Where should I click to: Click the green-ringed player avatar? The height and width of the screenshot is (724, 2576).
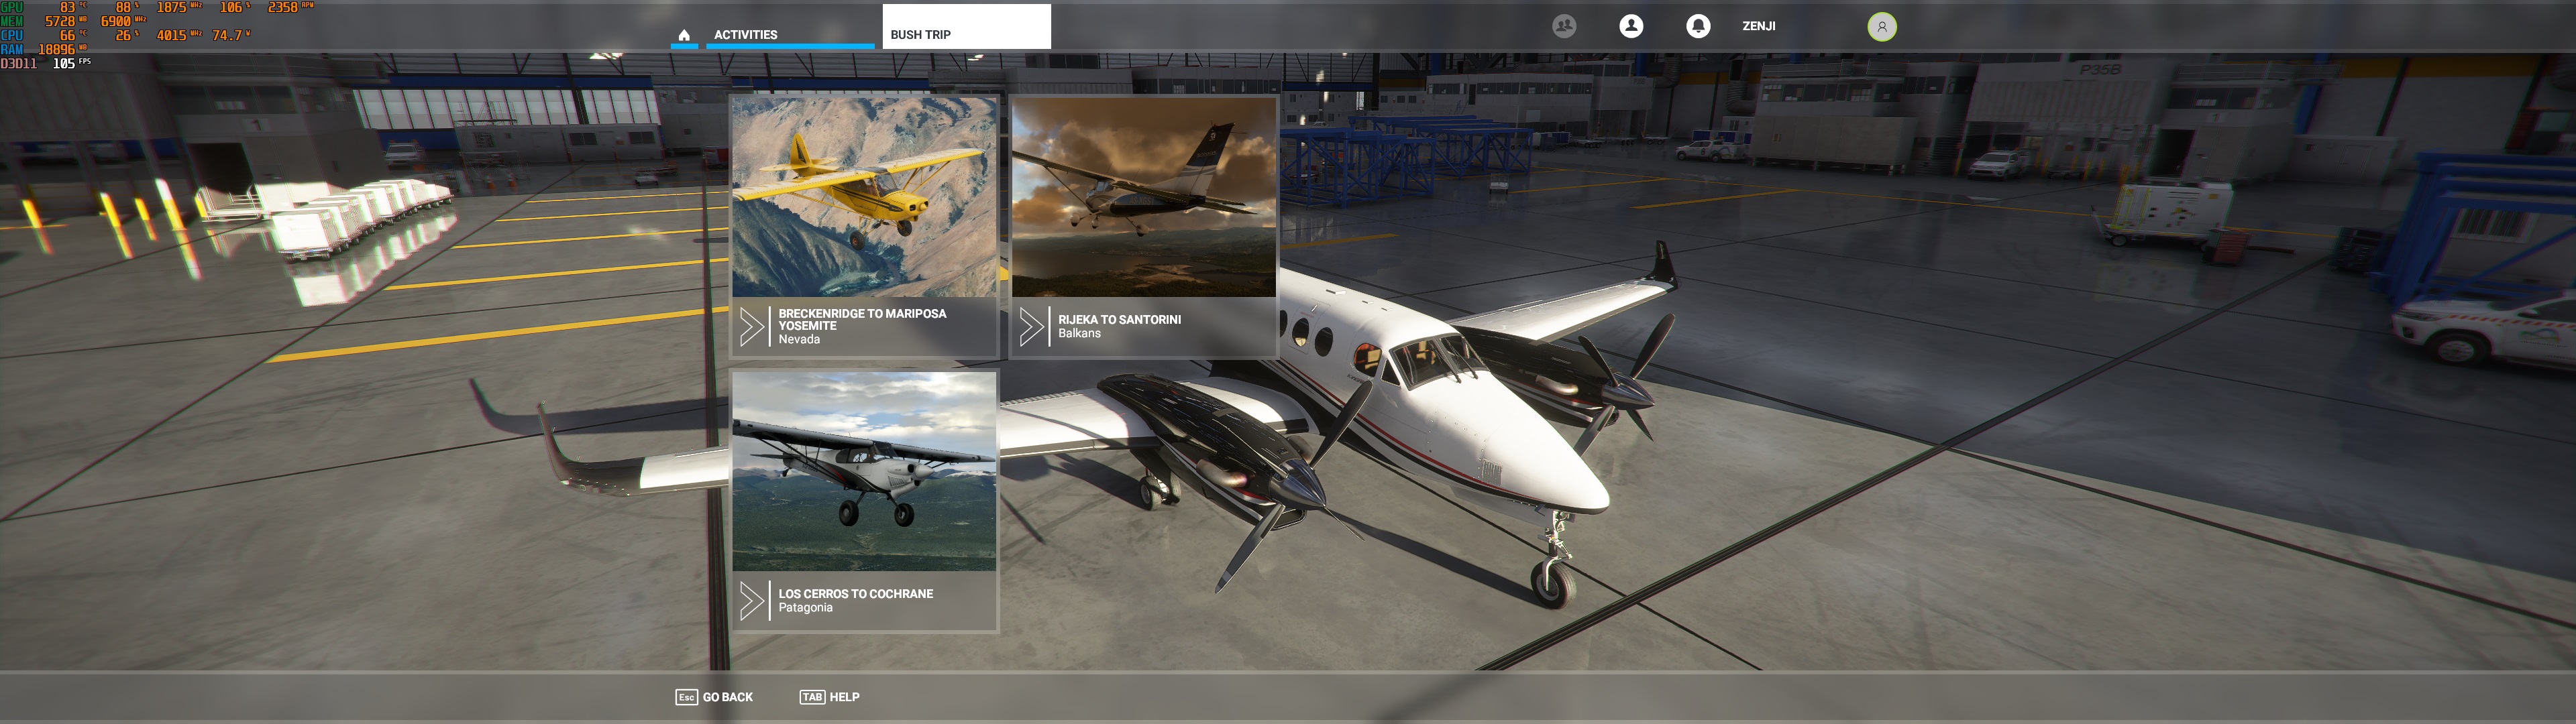tap(1881, 27)
